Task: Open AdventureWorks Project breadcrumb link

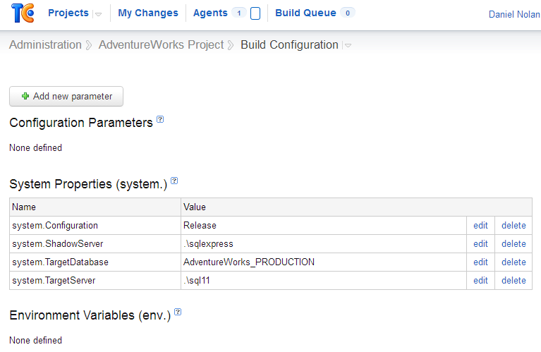Action: 161,45
